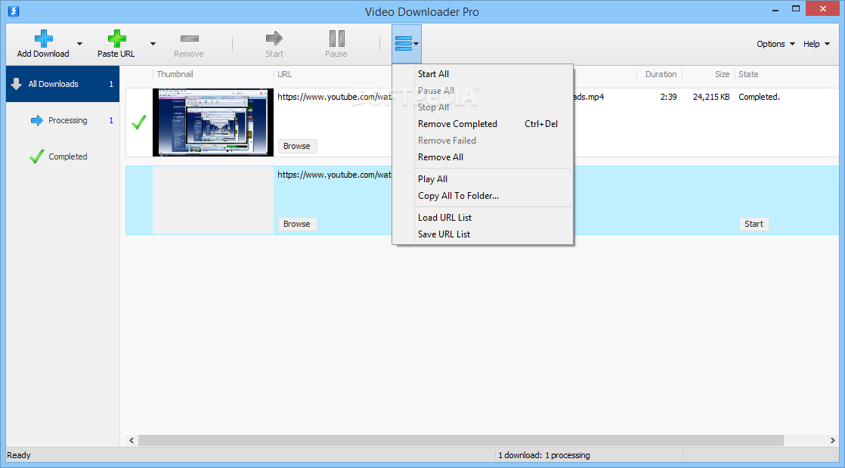
Task: Select the Completed category in sidebar
Action: click(63, 157)
